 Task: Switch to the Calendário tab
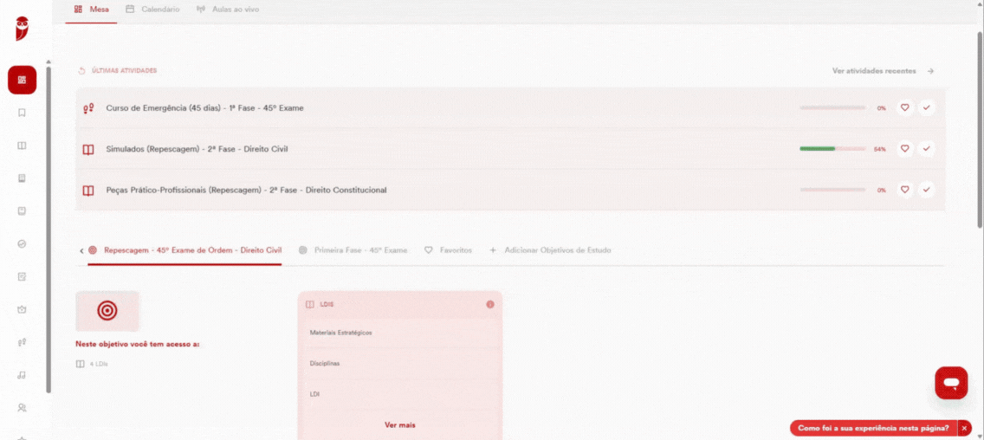click(152, 10)
